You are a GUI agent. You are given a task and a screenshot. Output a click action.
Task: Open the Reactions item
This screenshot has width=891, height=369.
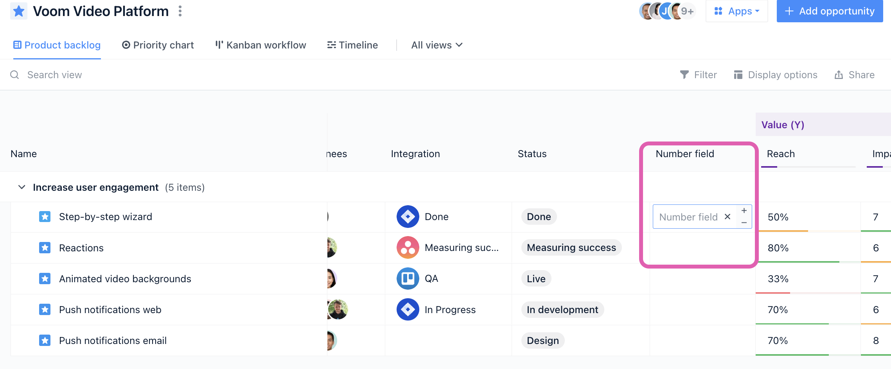81,248
